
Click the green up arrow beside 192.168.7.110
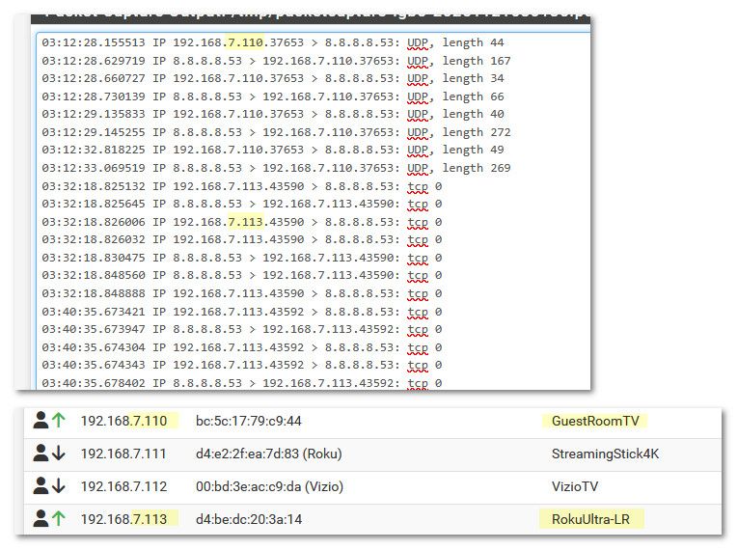coord(58,421)
